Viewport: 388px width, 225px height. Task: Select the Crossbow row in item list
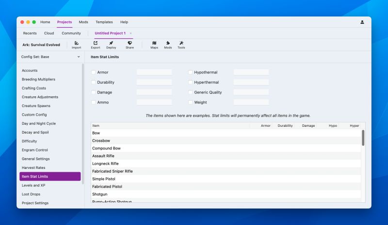(226, 140)
